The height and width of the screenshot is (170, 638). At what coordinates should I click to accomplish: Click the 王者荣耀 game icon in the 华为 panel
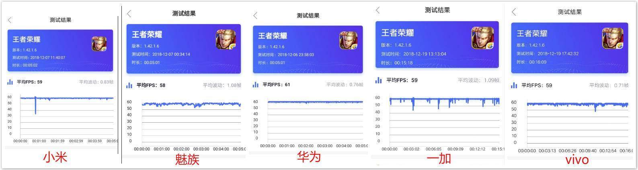coord(349,40)
